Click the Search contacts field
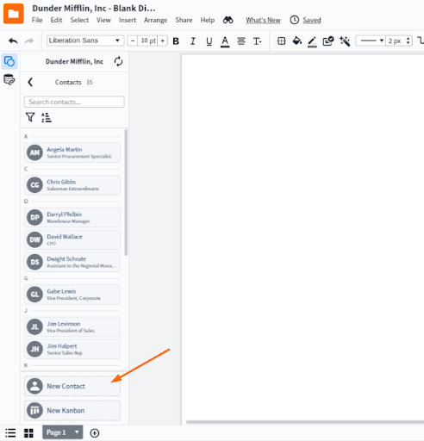424x441 pixels. point(74,102)
